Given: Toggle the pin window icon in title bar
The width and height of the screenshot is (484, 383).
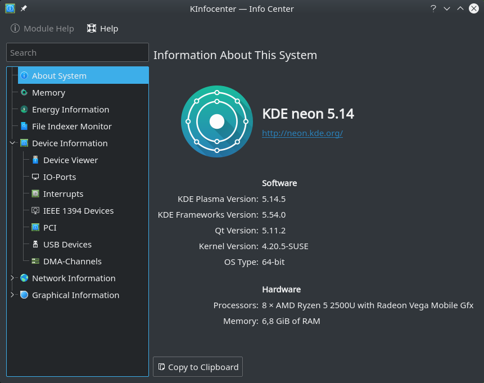Looking at the screenshot, I should pyautogui.click(x=24, y=8).
